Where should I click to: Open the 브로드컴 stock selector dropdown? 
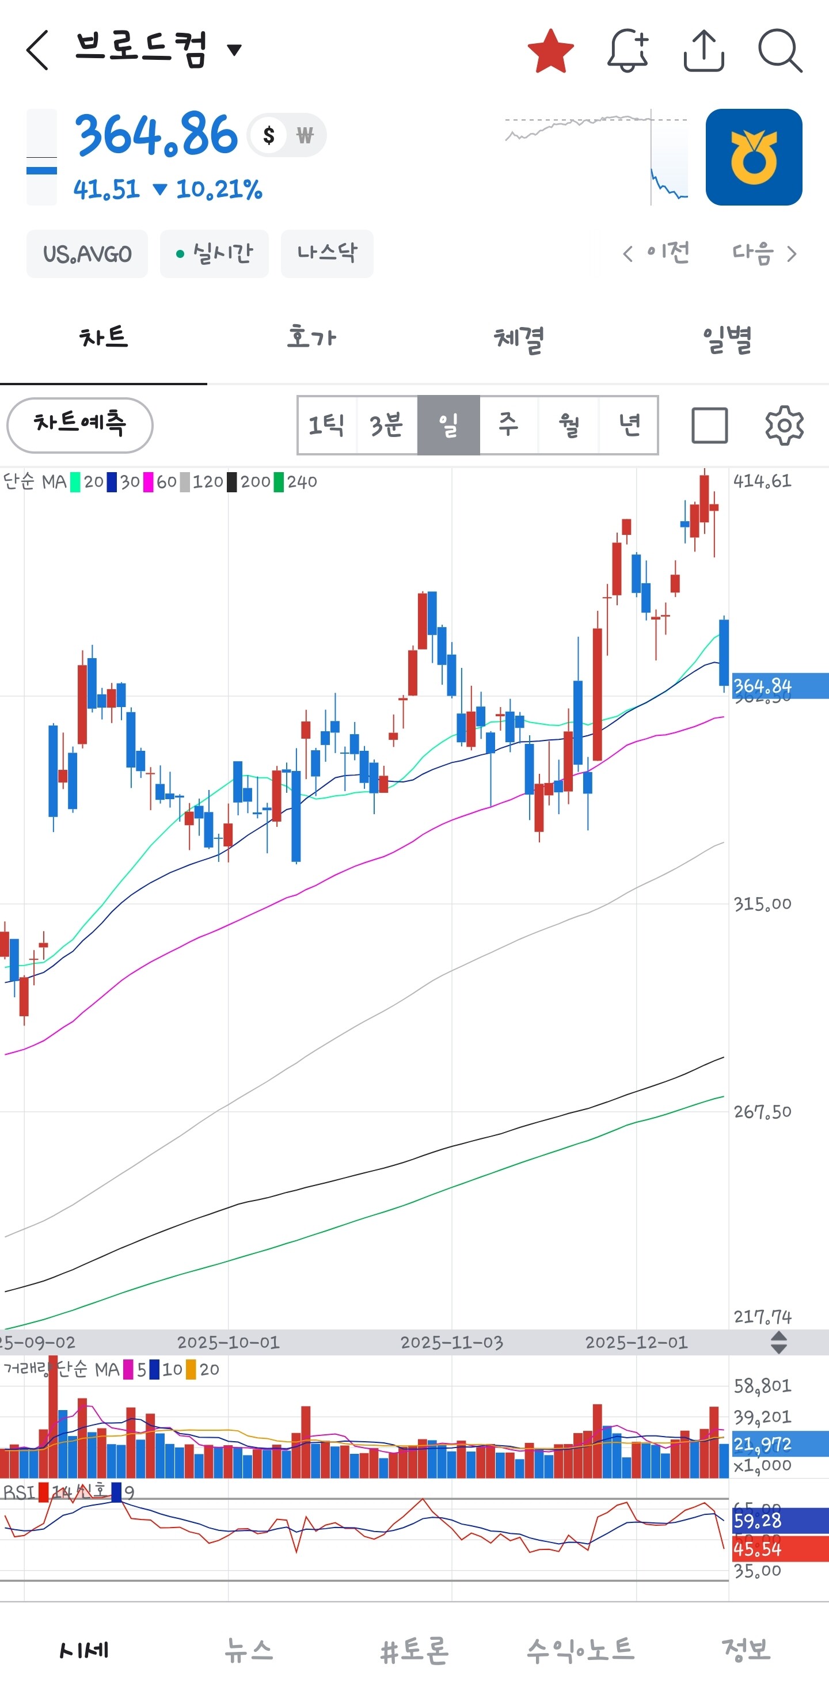[158, 50]
